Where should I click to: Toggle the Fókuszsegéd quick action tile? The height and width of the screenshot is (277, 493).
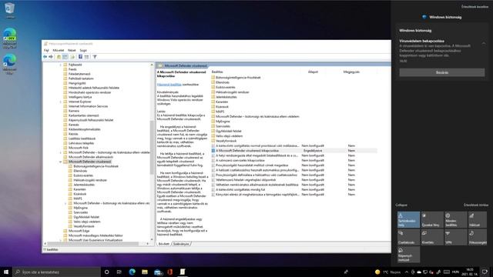click(478, 237)
